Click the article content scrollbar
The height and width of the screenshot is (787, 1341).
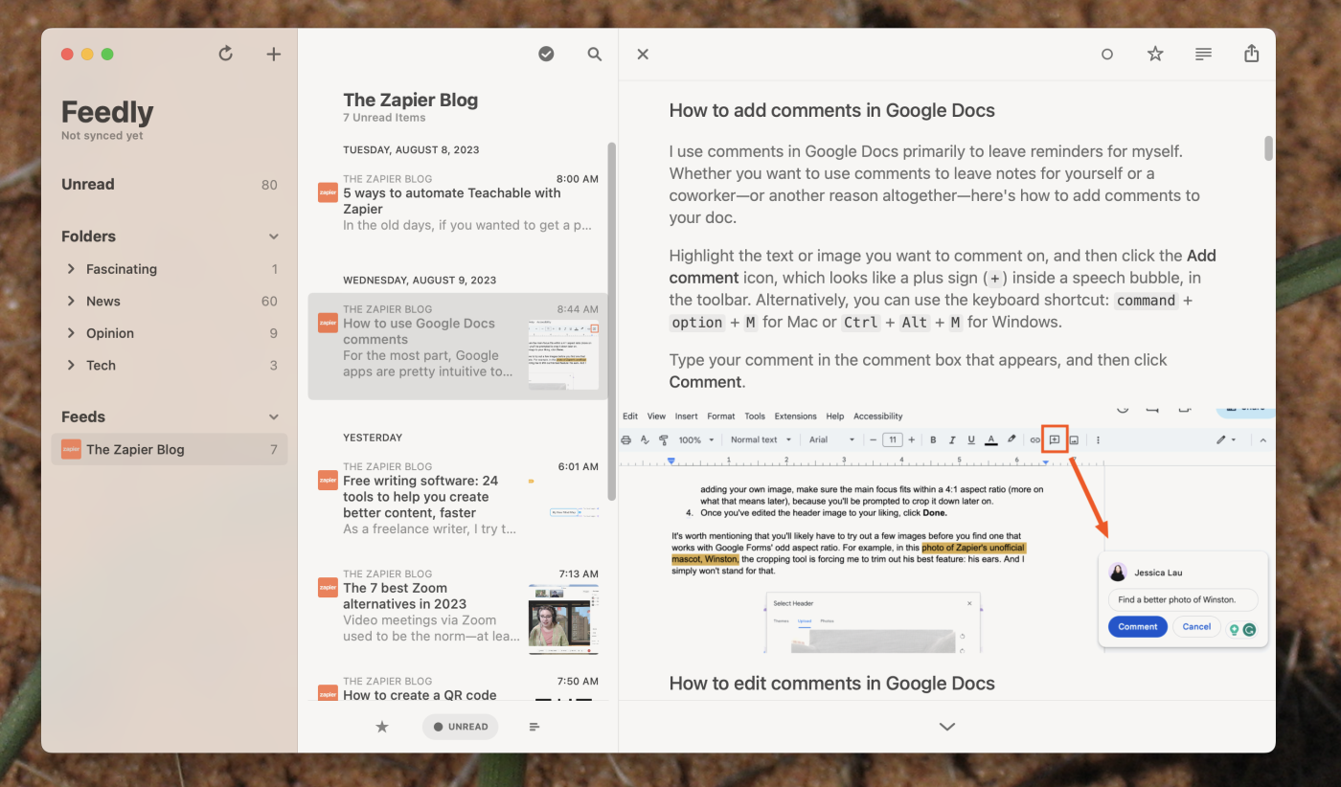[1268, 147]
